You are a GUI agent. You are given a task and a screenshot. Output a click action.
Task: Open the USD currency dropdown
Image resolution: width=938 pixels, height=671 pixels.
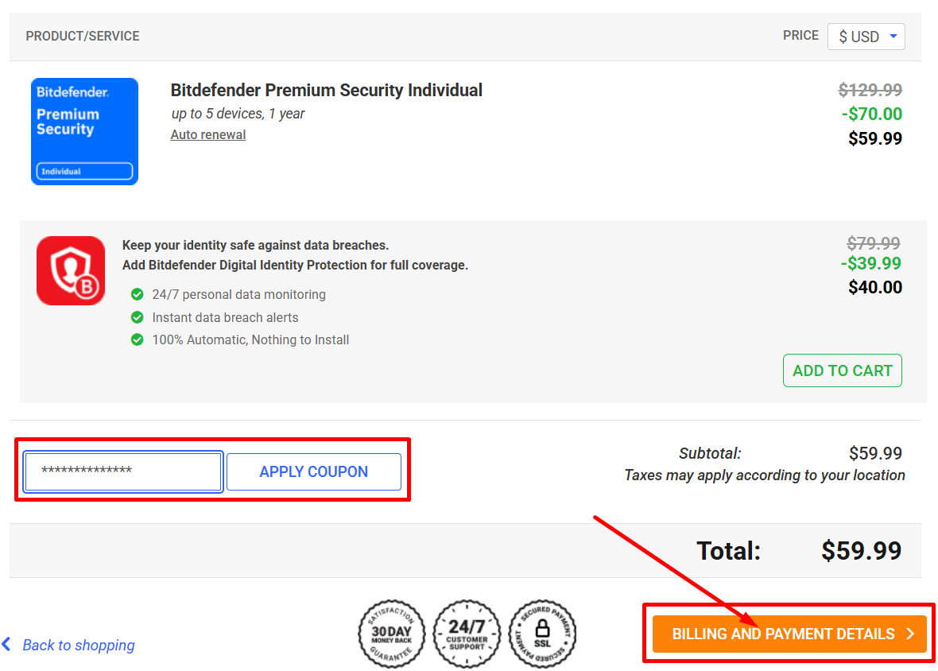pyautogui.click(x=866, y=36)
